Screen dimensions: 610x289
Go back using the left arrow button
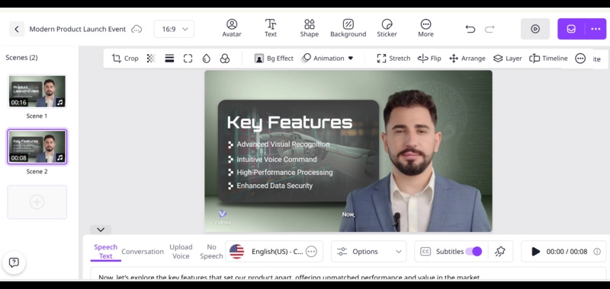pyautogui.click(x=17, y=29)
